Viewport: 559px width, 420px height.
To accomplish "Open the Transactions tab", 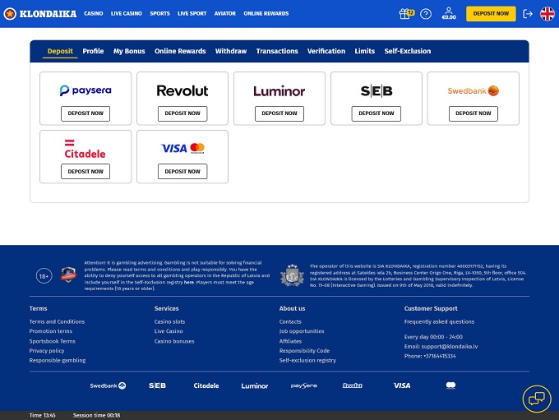I will click(277, 51).
